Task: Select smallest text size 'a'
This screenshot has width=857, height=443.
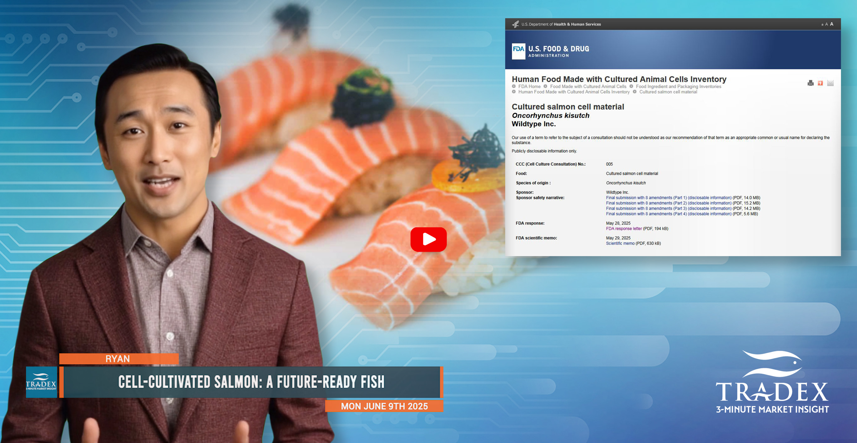Action: (822, 24)
